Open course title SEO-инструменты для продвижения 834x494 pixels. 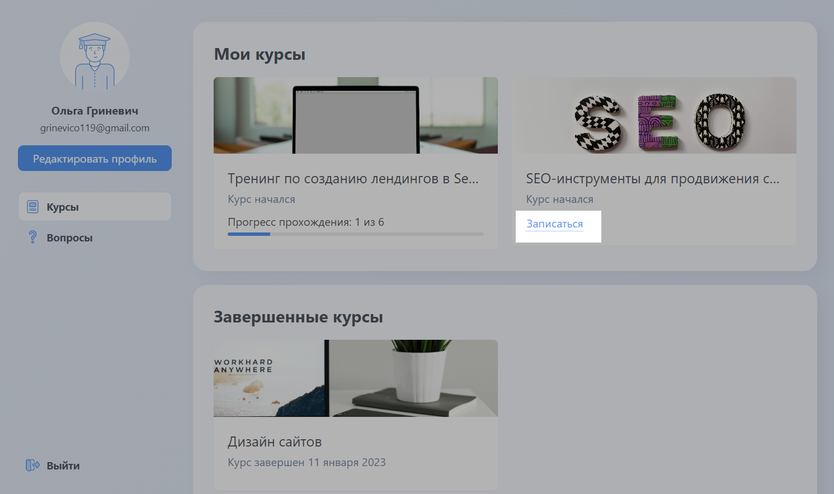pos(652,178)
